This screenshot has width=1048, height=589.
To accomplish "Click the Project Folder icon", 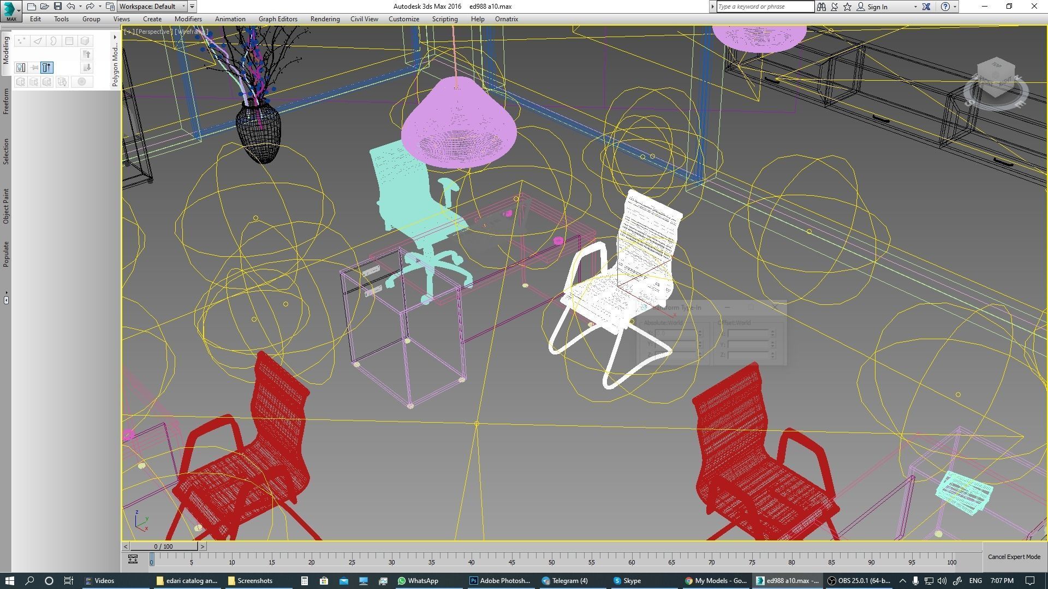I will [x=110, y=7].
